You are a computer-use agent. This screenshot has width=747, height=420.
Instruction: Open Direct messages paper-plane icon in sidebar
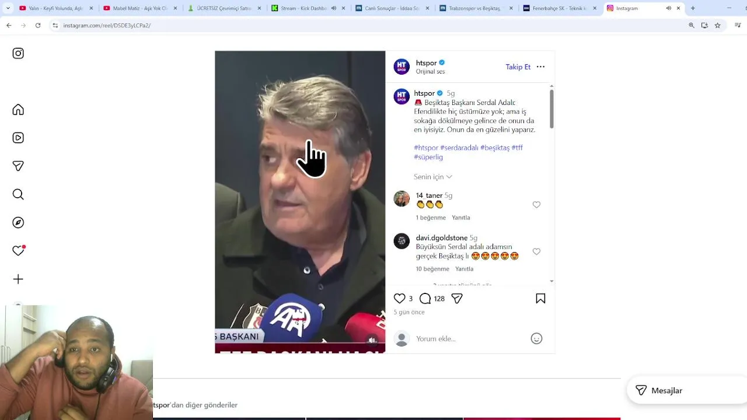18,166
